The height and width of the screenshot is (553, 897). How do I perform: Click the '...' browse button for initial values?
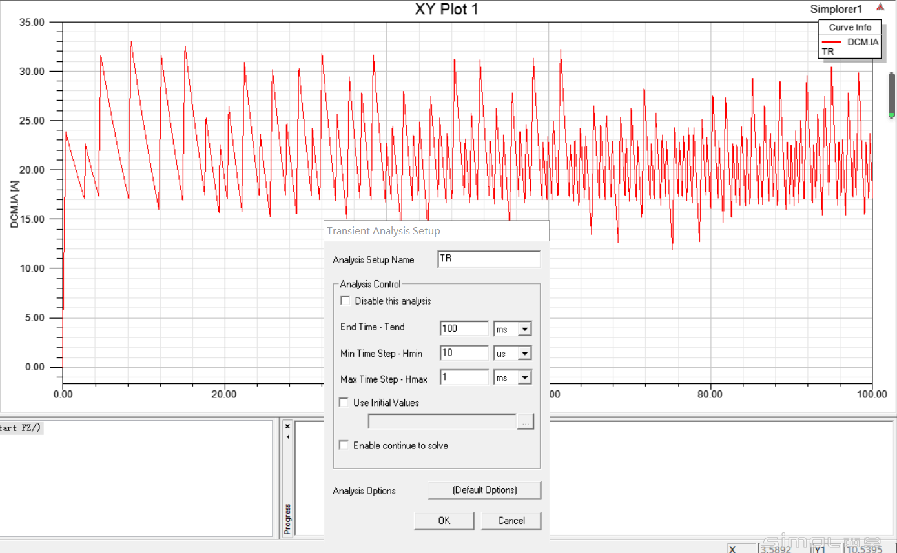click(526, 421)
